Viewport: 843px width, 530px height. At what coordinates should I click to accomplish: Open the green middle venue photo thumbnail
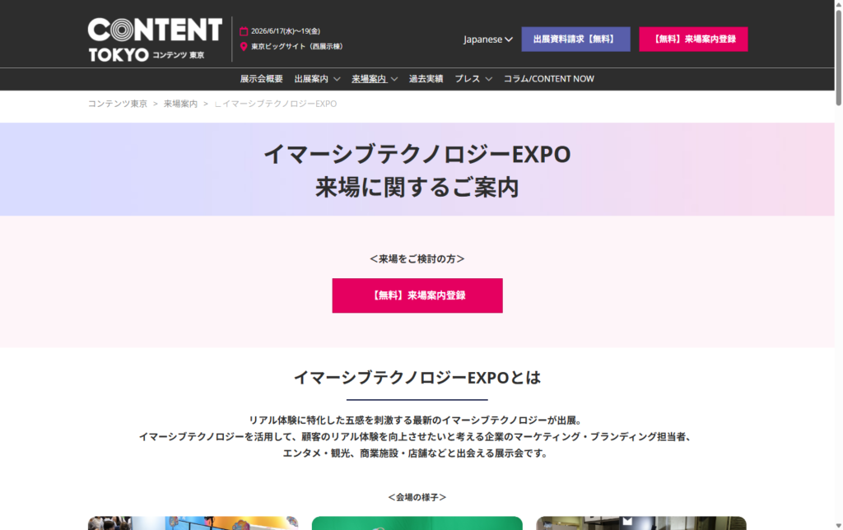(x=417, y=523)
